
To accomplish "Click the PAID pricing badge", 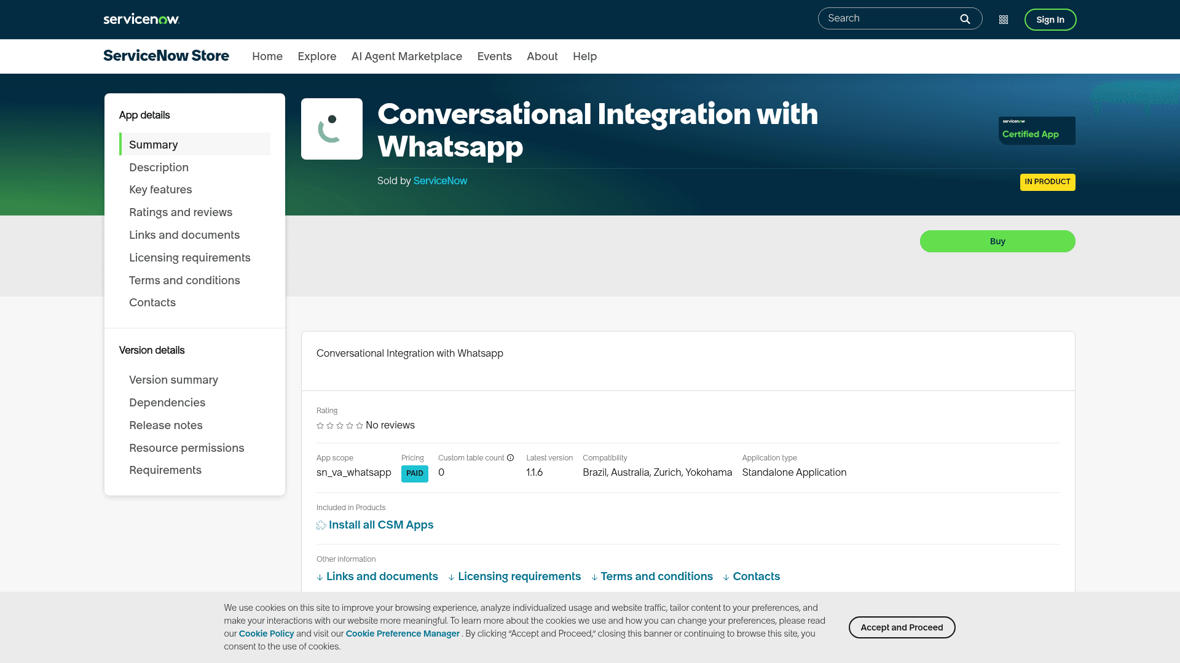I will 415,474.
